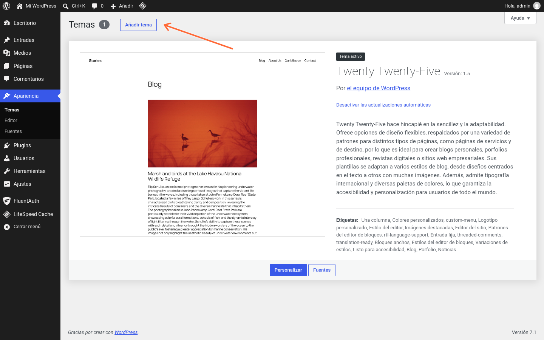
Task: Expand the Ayuda help dropdown
Action: [x=520, y=18]
